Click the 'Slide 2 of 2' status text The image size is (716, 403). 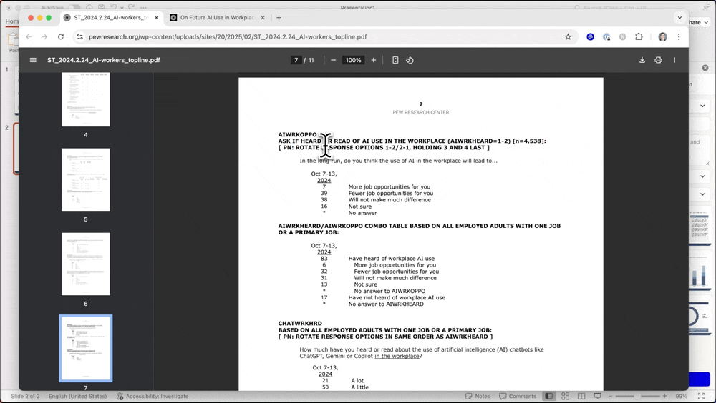(25, 396)
